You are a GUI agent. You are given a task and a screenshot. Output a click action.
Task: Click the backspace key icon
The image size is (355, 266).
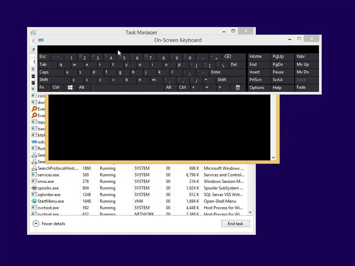pyautogui.click(x=227, y=56)
